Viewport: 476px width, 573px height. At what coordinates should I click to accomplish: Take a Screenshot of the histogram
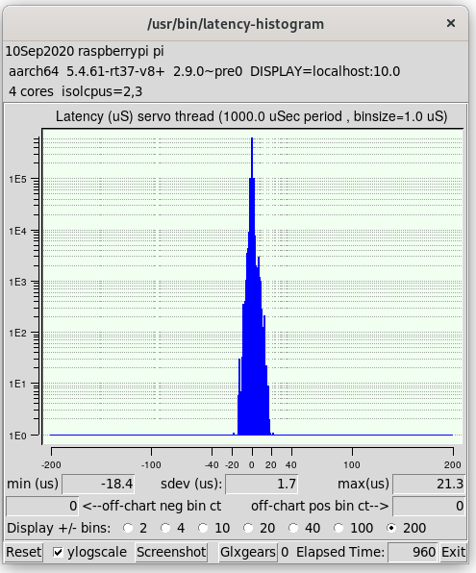(171, 552)
